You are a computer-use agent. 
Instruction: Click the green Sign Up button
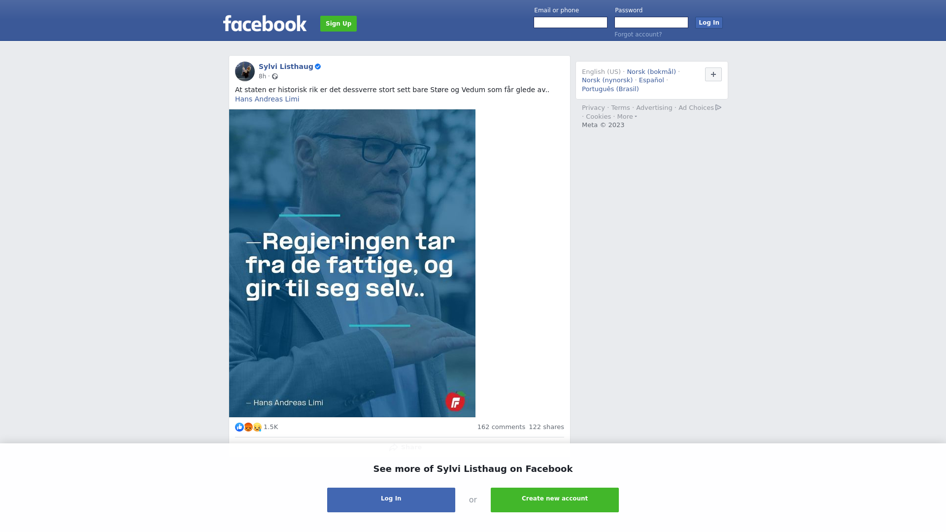tap(338, 24)
